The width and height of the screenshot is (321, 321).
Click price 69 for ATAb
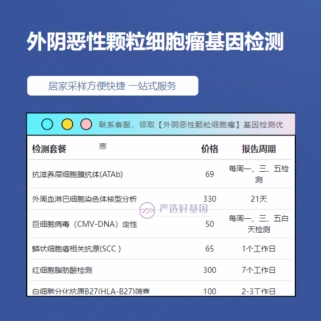pyautogui.click(x=210, y=174)
